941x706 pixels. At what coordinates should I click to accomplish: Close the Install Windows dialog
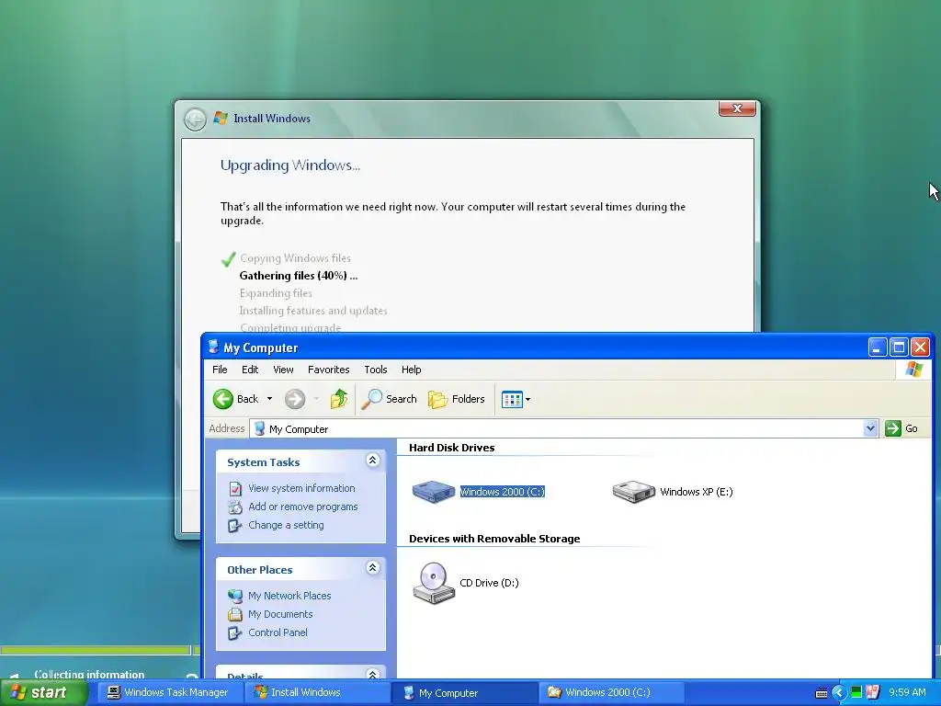tap(737, 108)
